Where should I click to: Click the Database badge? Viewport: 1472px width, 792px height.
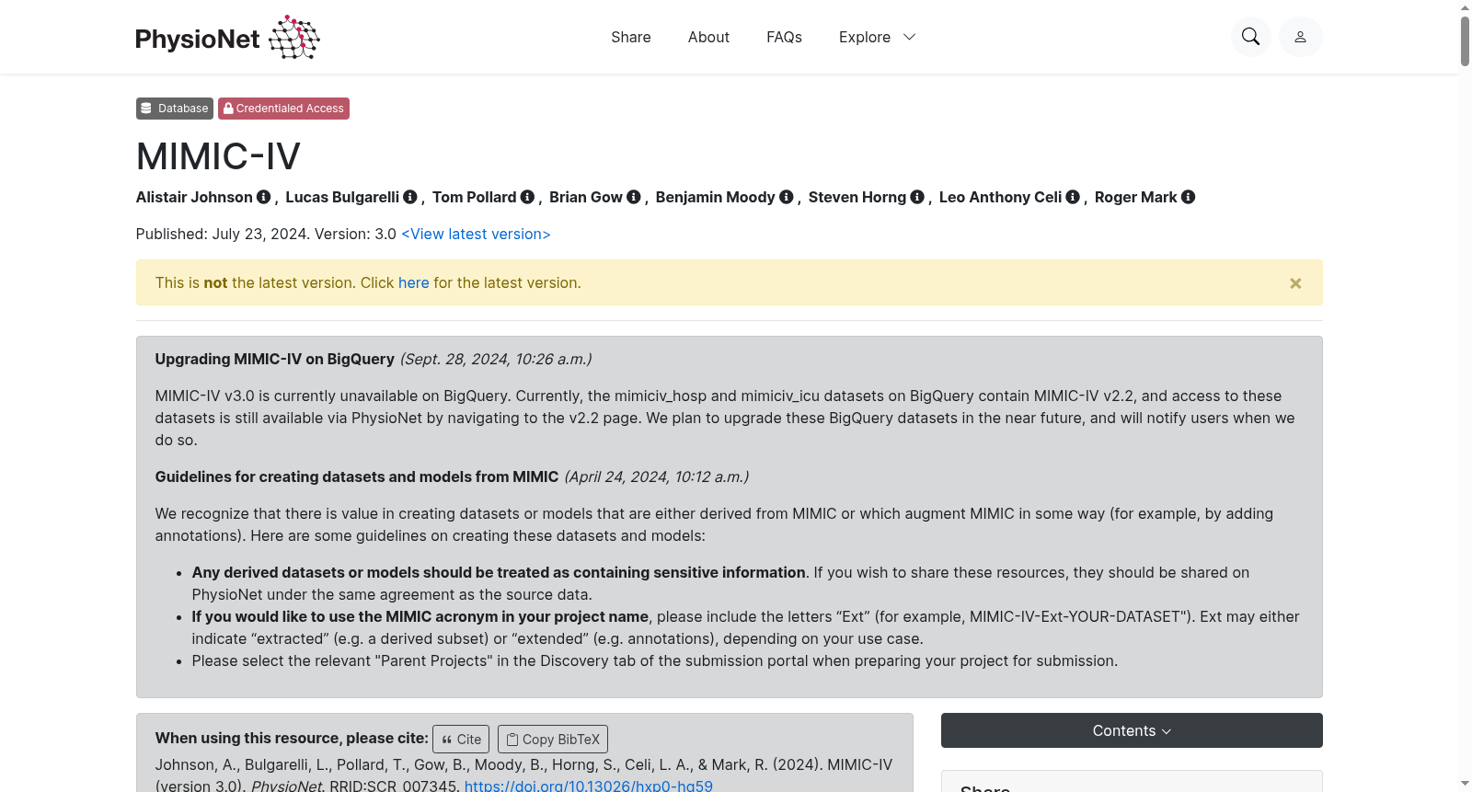click(175, 109)
